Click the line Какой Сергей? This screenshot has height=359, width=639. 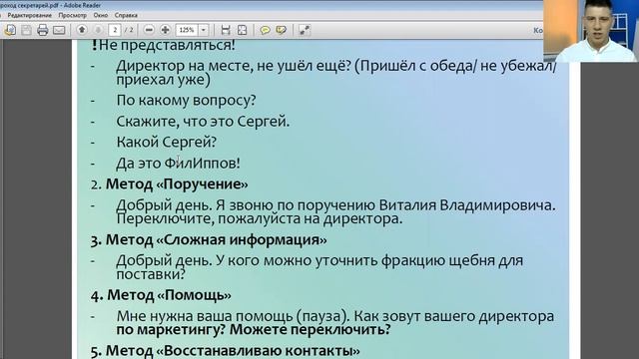167,142
